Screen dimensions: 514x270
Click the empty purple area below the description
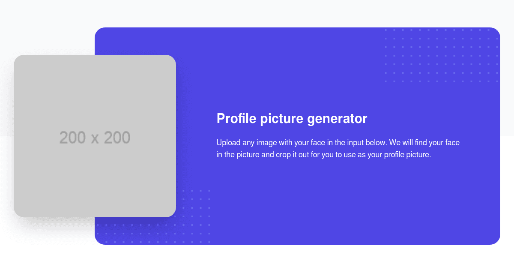pos(338,201)
